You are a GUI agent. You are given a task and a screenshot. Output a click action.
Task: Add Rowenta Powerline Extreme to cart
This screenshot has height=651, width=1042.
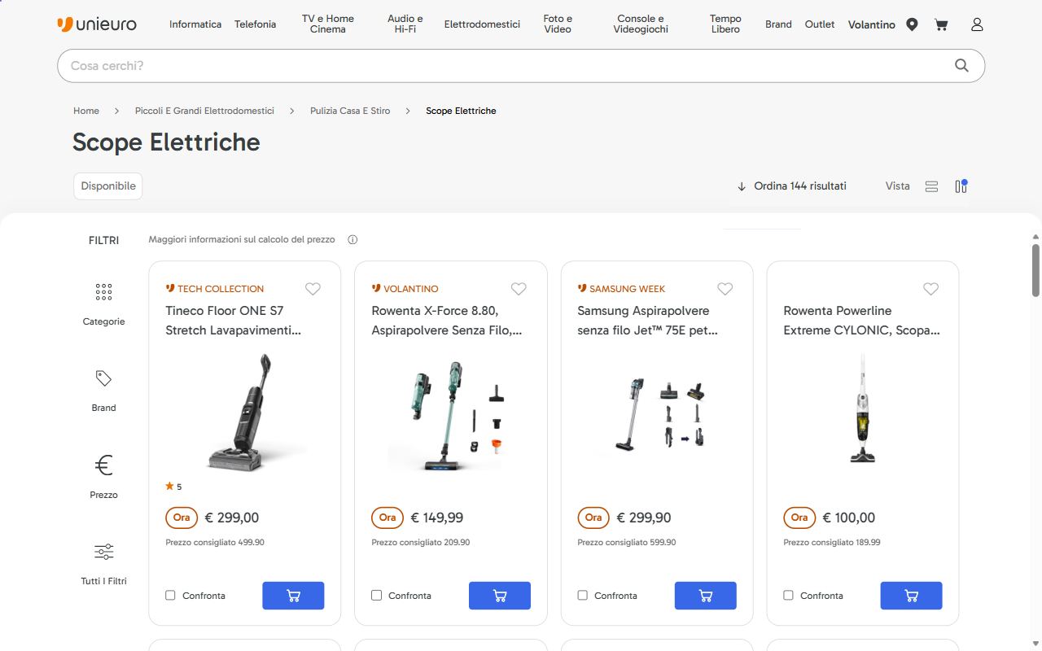912,596
